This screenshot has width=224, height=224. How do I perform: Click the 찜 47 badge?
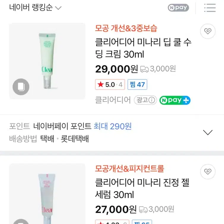click(137, 85)
